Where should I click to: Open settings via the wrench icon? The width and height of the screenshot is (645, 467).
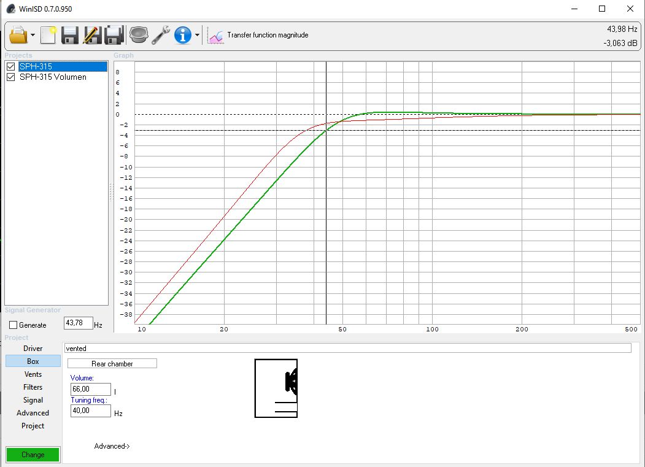tap(161, 35)
